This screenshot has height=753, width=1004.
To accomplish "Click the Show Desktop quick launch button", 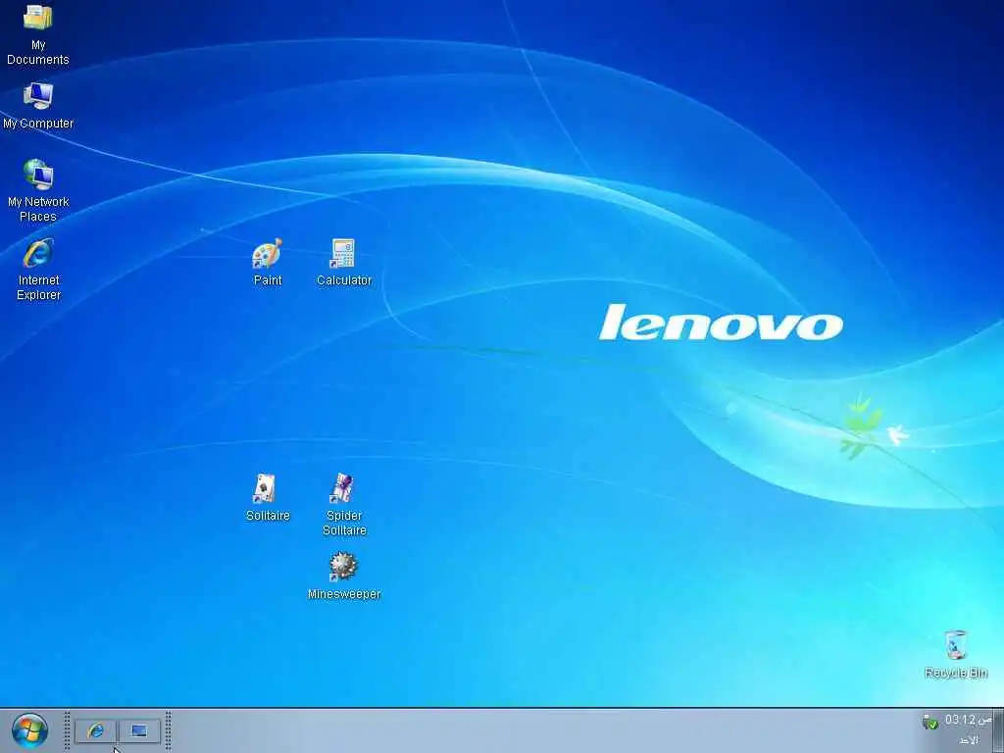I will 139,730.
